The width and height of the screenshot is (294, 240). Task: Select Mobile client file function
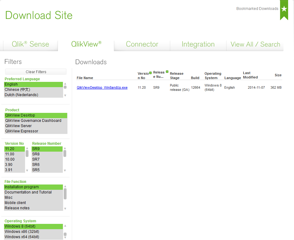point(33,203)
